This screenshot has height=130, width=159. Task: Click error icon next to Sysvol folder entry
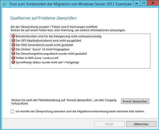(x=13, y=49)
